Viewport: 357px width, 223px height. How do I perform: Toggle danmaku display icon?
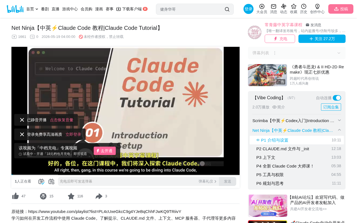click(x=41, y=181)
